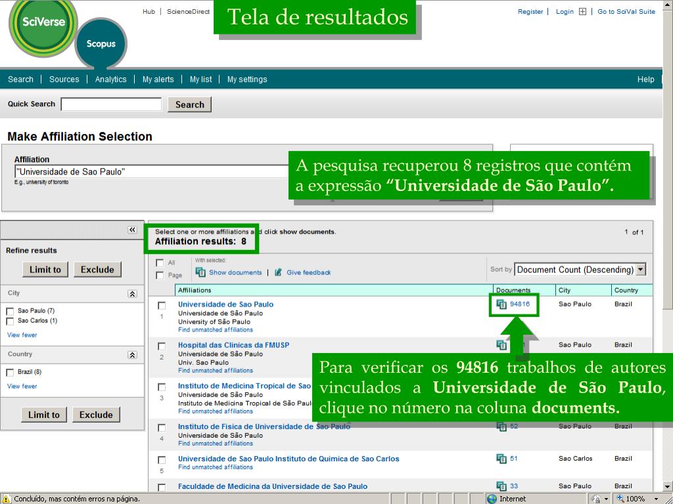Check the Sao Carlos (1) city filter
Viewport: 673px width, 504px height.
point(10,322)
